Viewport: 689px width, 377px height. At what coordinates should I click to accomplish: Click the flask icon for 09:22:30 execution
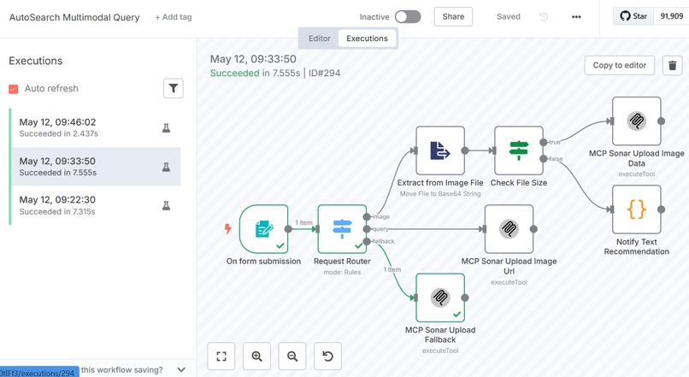(x=166, y=206)
